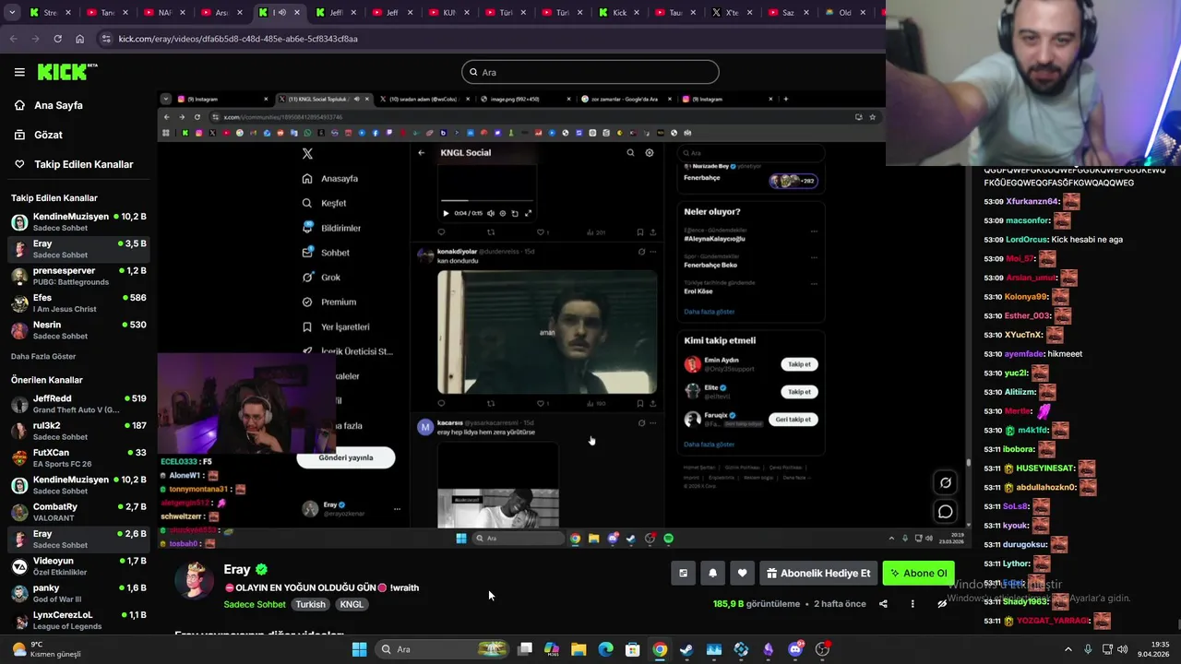Open Chrome from taskbar

click(x=660, y=649)
